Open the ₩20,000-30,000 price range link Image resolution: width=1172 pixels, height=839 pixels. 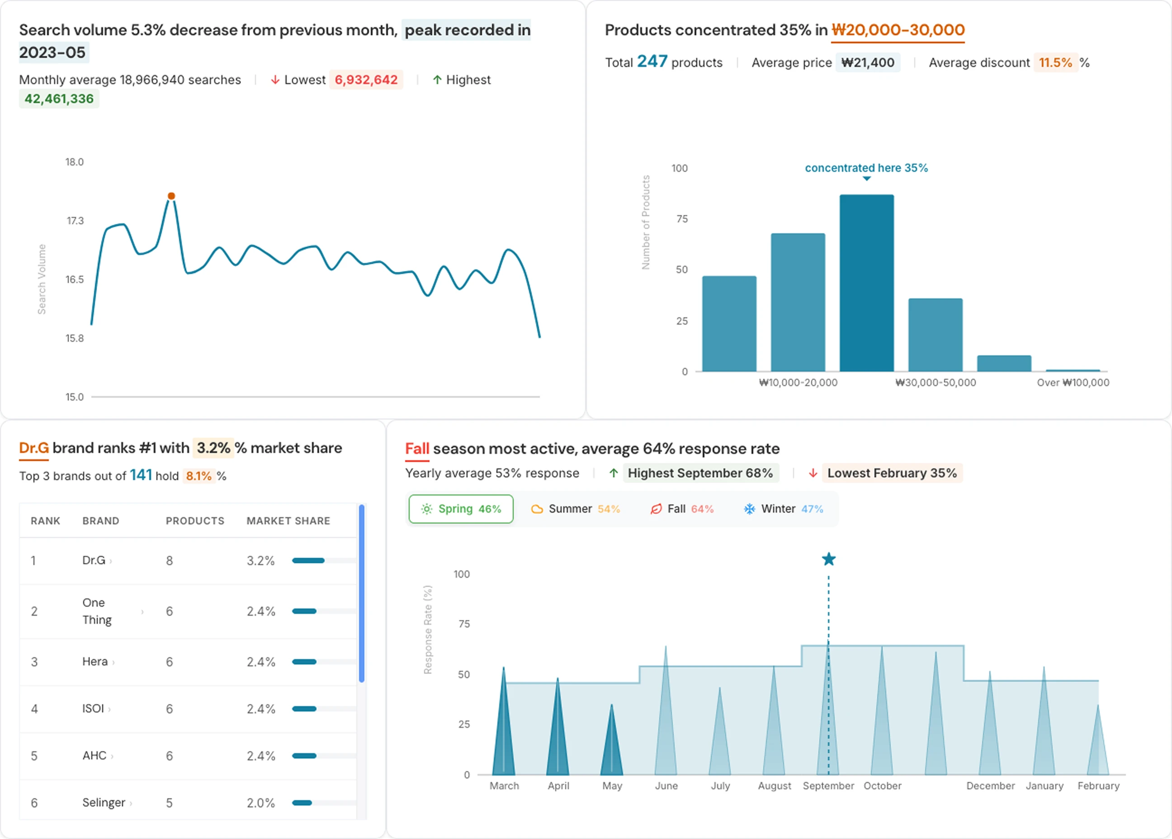tap(898, 30)
